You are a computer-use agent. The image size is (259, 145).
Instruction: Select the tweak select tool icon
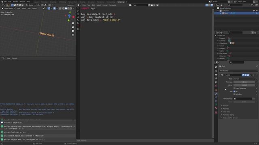[8, 5]
